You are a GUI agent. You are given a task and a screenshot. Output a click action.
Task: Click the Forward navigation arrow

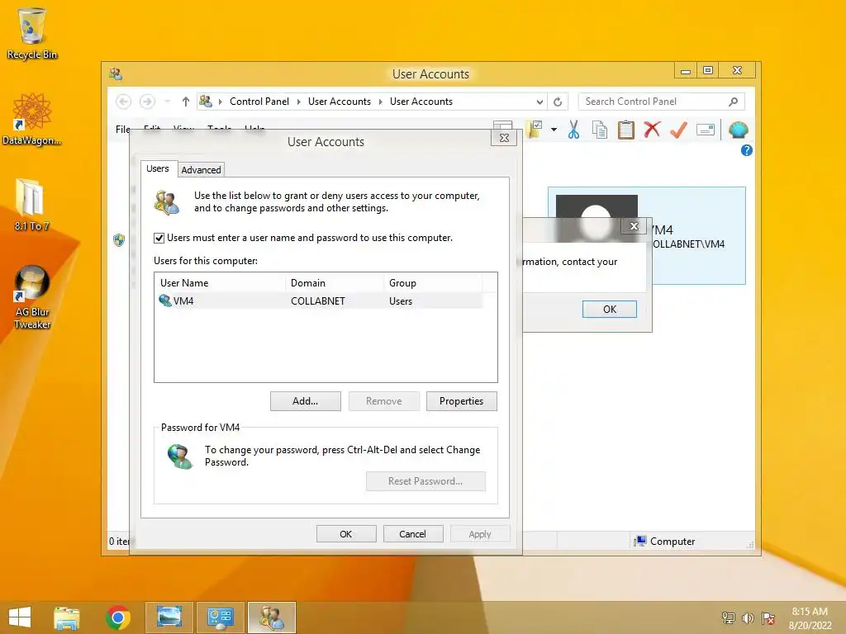(x=147, y=102)
